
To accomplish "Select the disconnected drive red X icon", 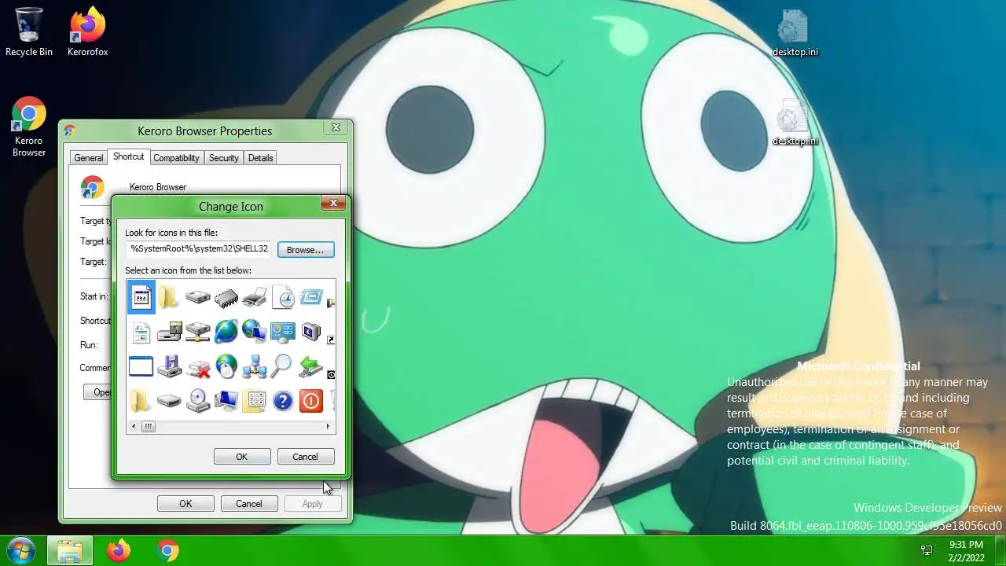I will 198,367.
